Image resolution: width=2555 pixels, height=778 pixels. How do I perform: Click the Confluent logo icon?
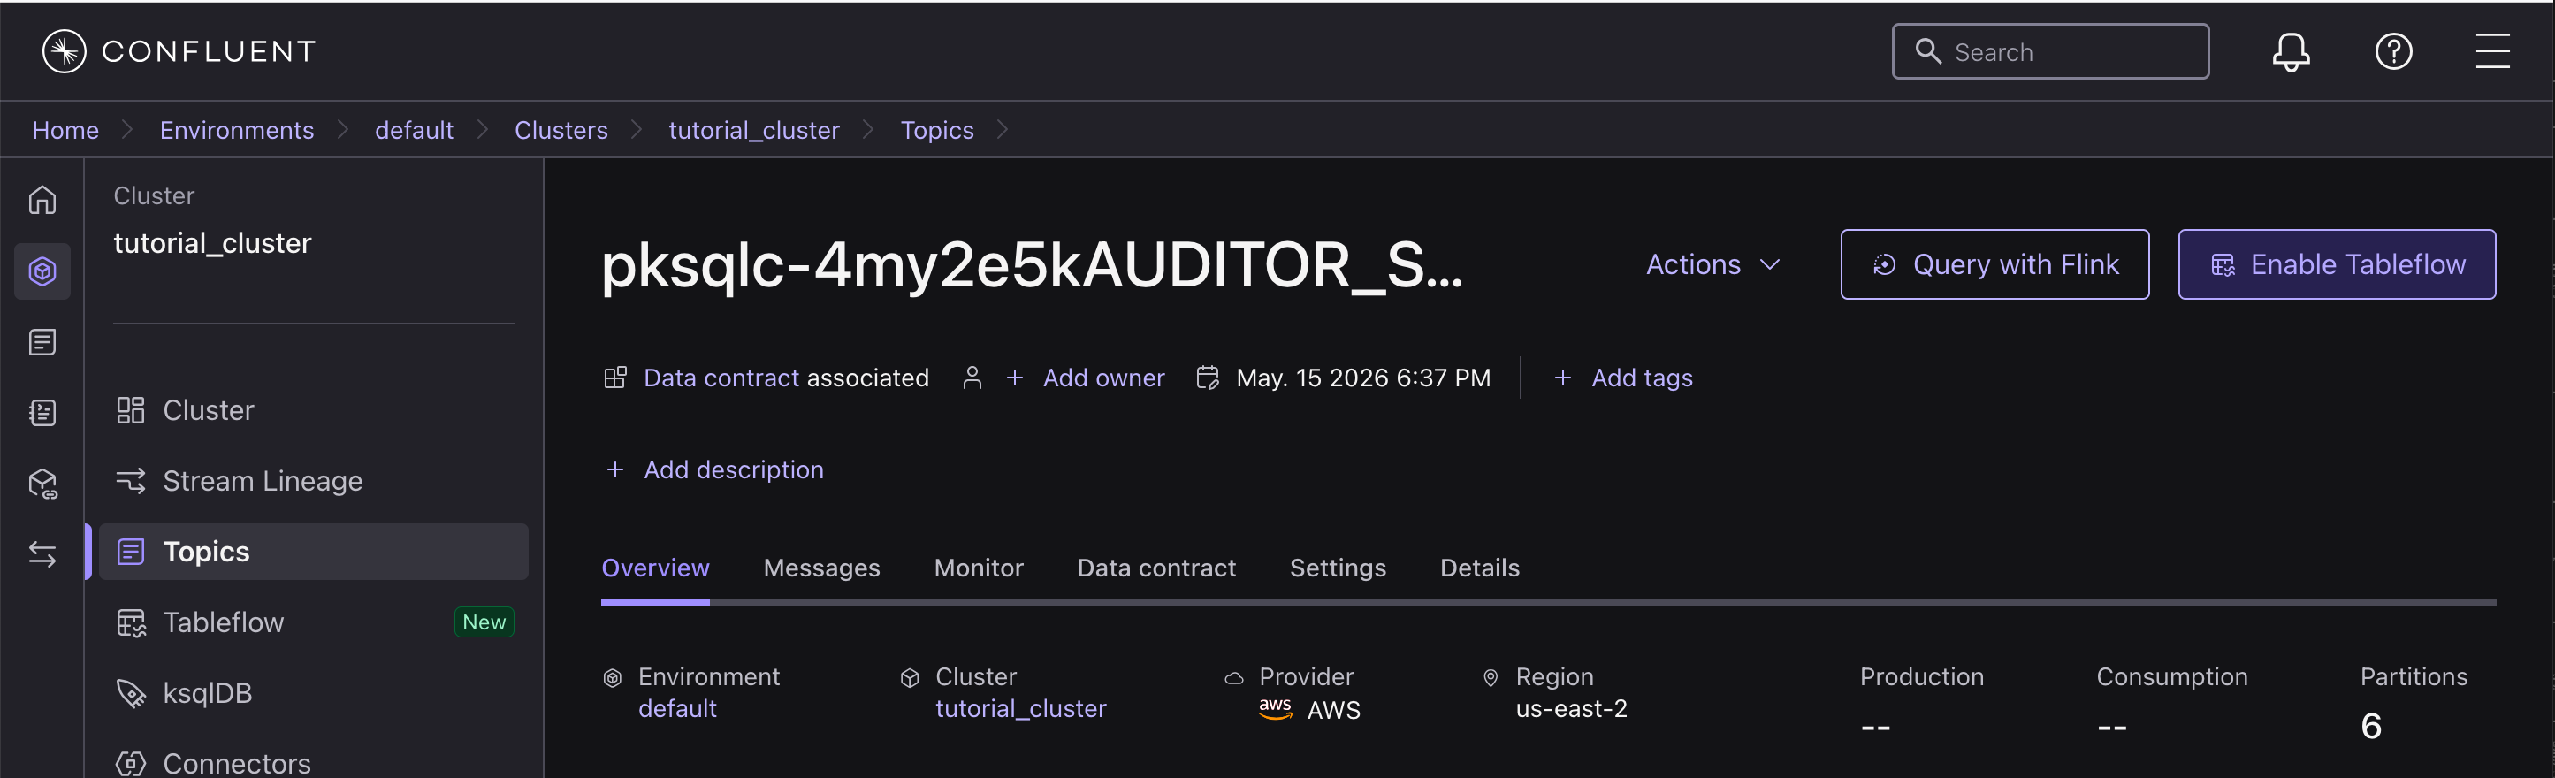65,50
